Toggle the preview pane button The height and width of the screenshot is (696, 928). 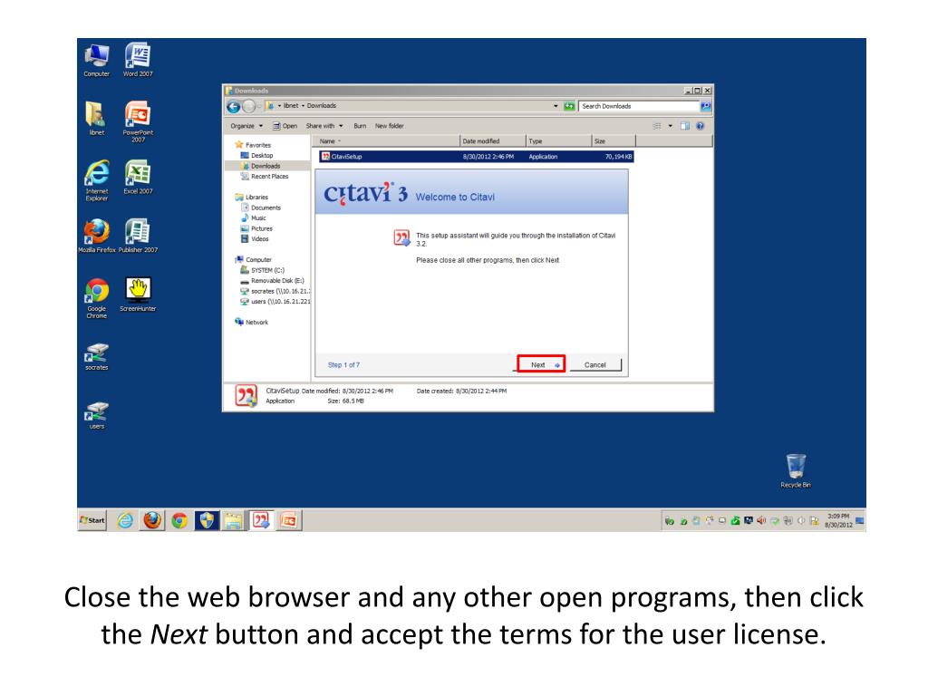pyautogui.click(x=685, y=126)
